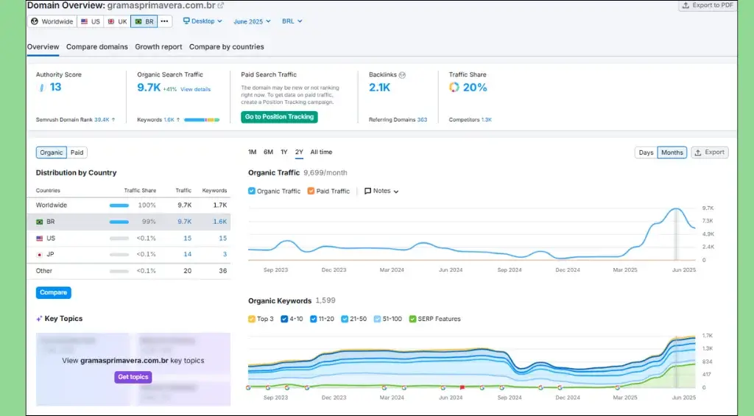Select the 6M time range

[x=268, y=152]
